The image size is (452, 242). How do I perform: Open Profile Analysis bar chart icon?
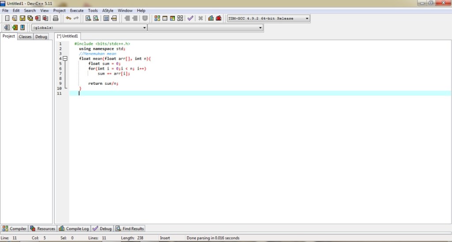(211, 19)
